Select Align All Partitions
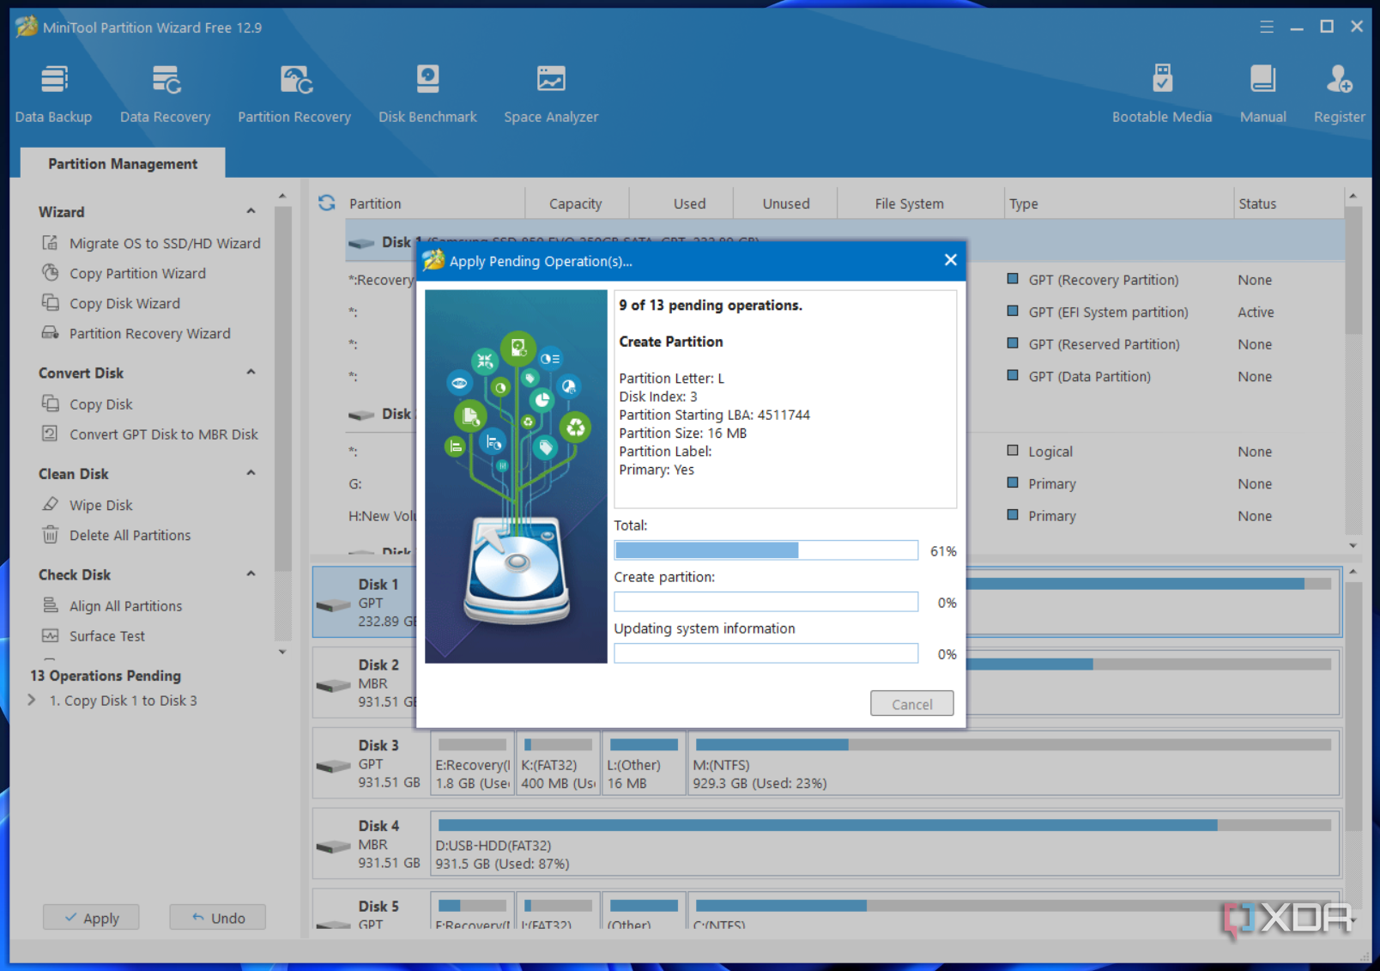The image size is (1380, 971). coord(112,606)
